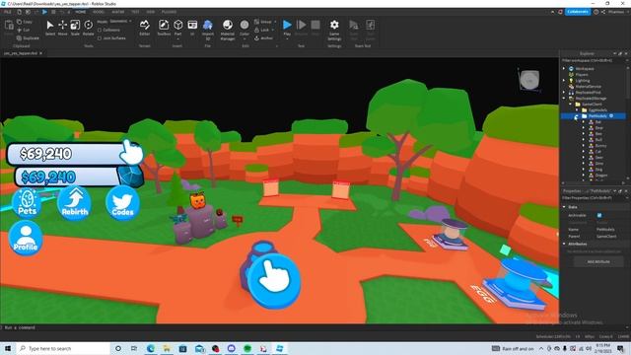The image size is (631, 355).
Task: Expand the EggModels folder
Action: point(577,109)
